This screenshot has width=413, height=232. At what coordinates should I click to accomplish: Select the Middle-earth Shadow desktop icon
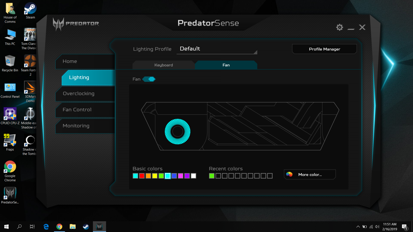(29, 118)
